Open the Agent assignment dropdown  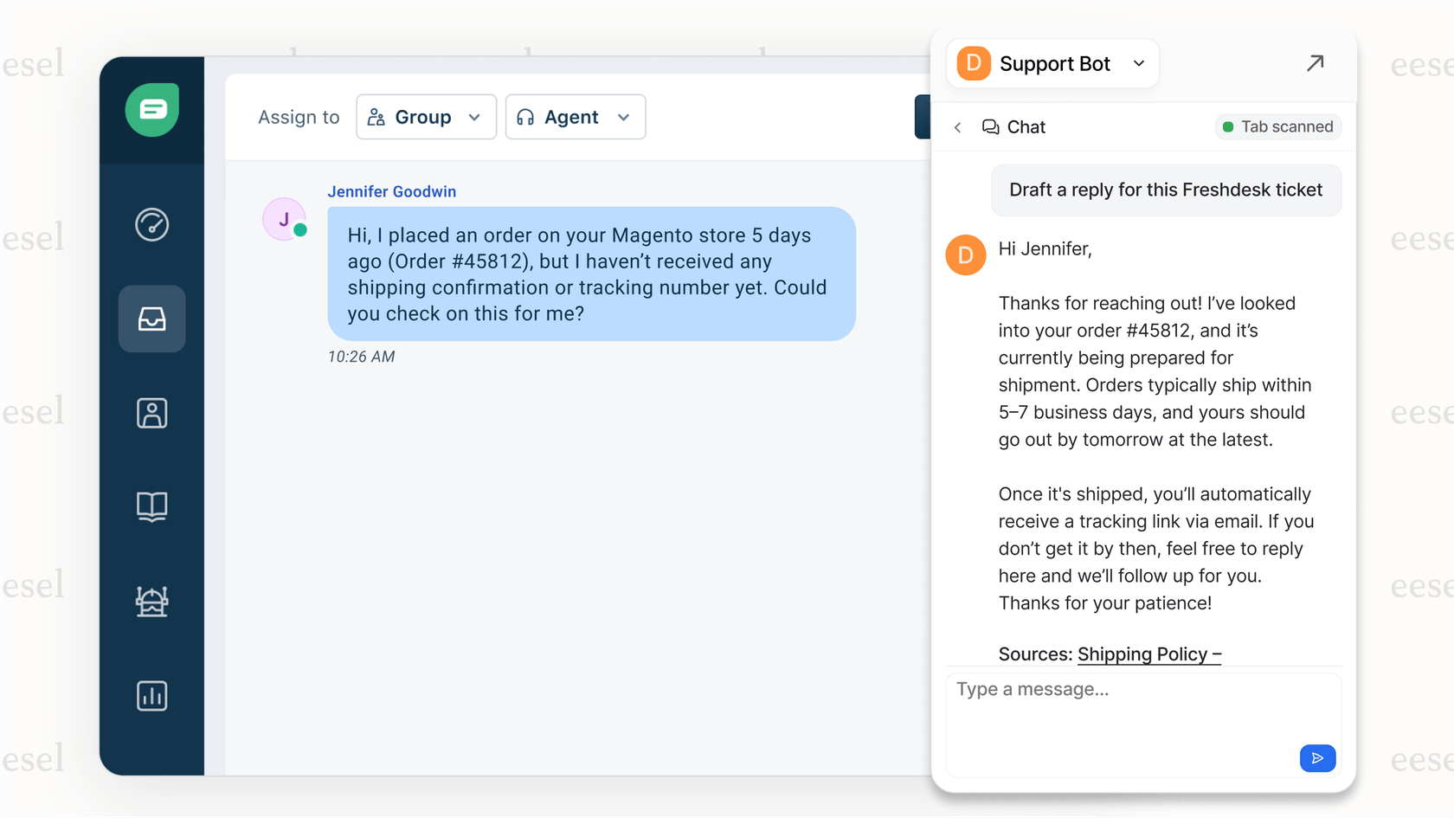(575, 117)
